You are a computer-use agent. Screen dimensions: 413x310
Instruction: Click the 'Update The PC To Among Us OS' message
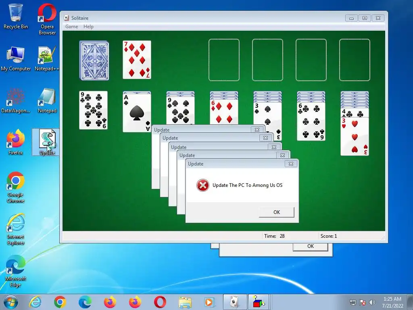247,185
